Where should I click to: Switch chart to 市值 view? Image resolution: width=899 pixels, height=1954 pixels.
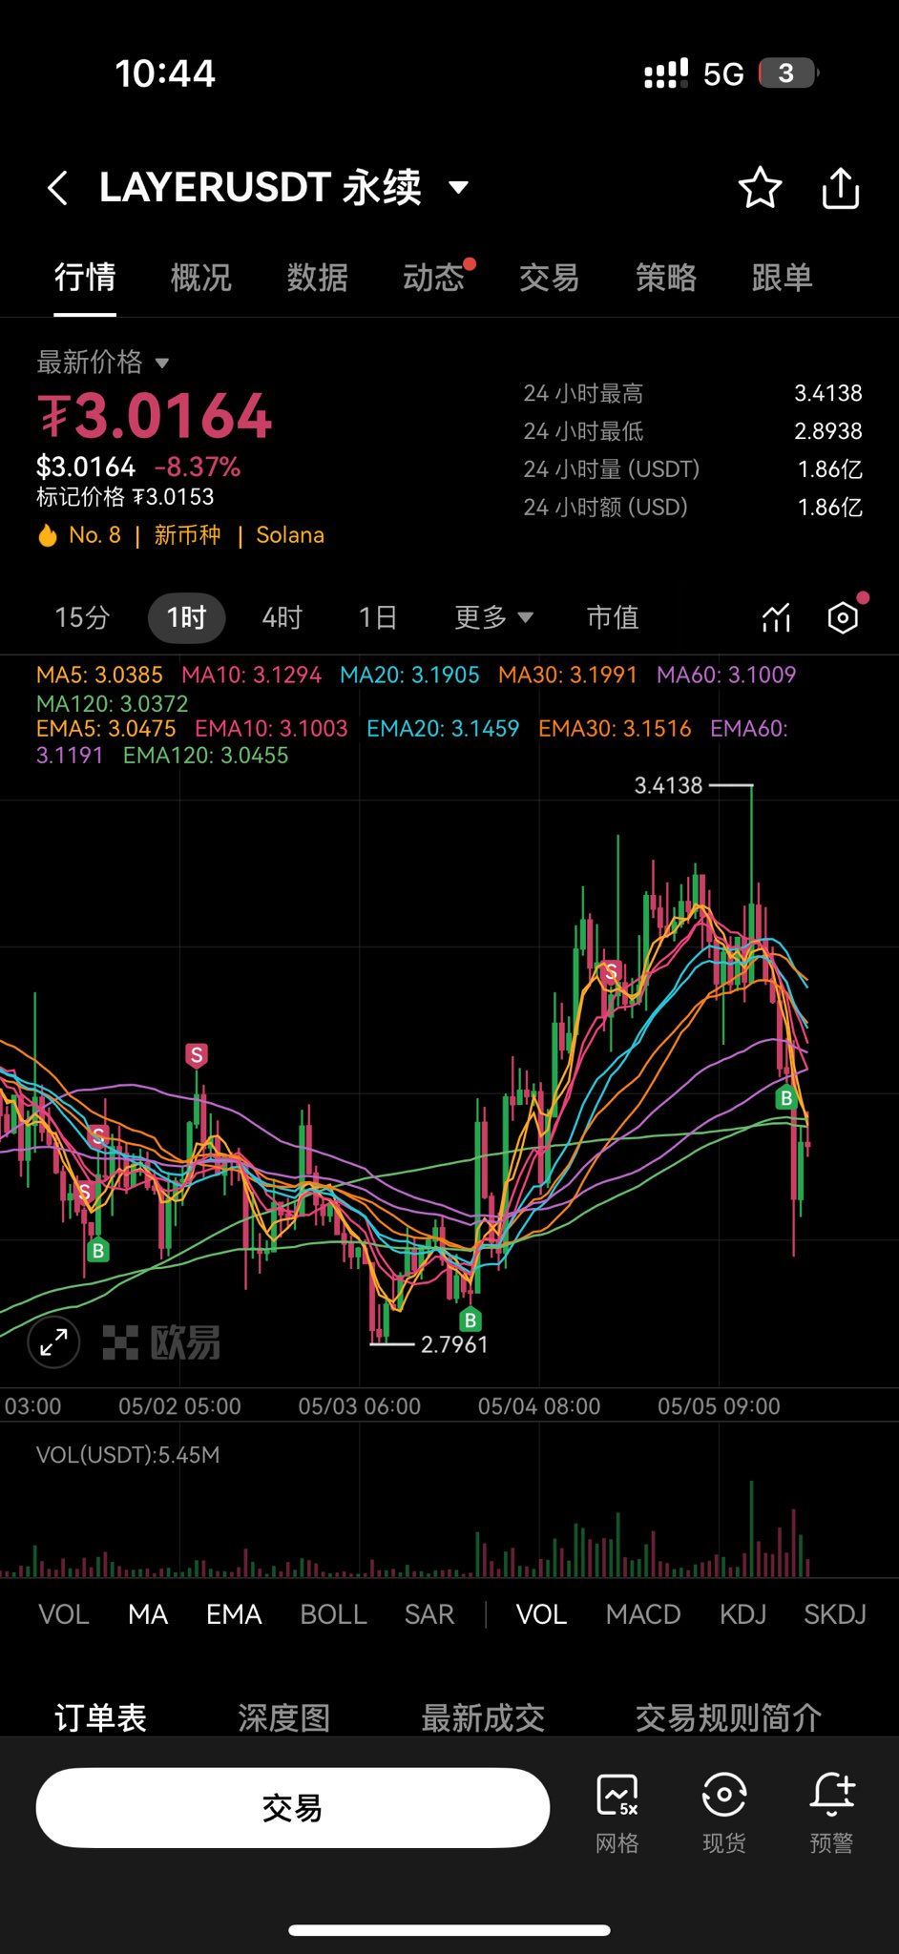613,617
